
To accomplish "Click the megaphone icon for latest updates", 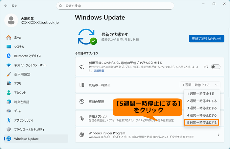I will pos(82,67).
